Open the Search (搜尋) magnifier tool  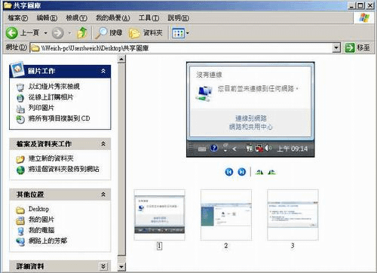click(x=109, y=33)
